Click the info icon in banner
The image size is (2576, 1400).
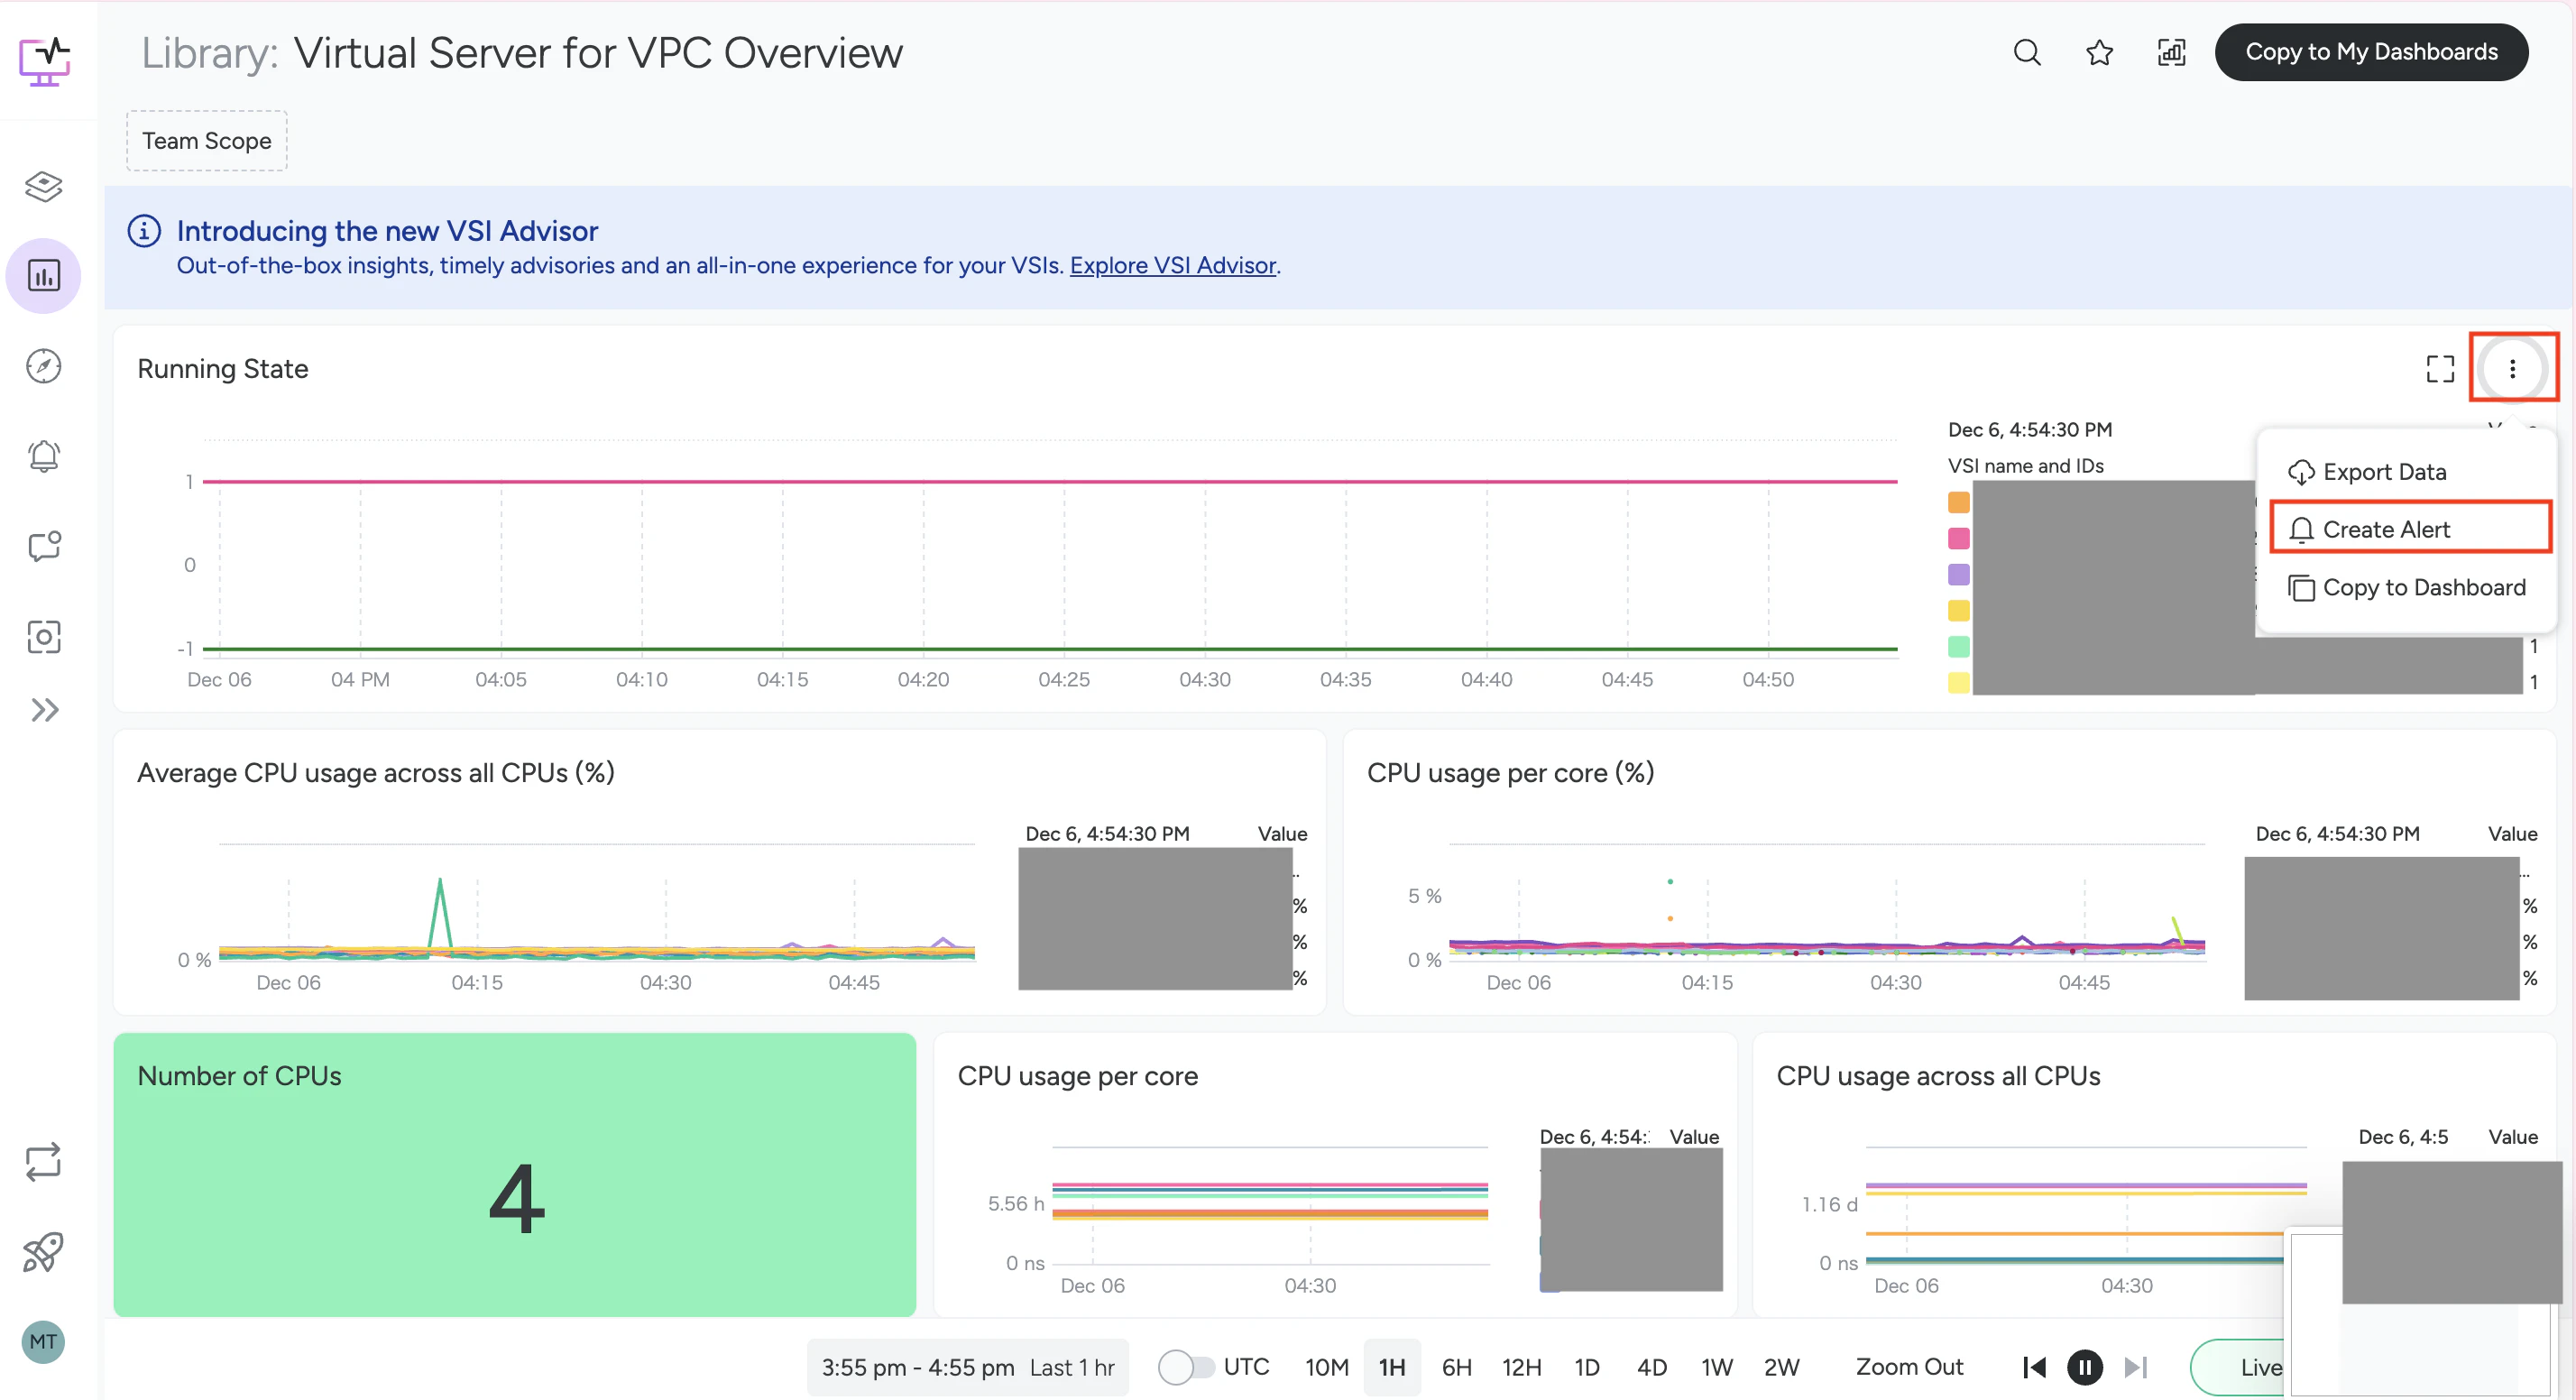[144, 231]
